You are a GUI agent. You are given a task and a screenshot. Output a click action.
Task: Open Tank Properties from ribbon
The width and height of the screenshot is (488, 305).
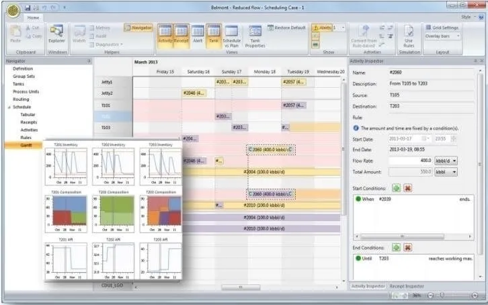pyautogui.click(x=255, y=35)
